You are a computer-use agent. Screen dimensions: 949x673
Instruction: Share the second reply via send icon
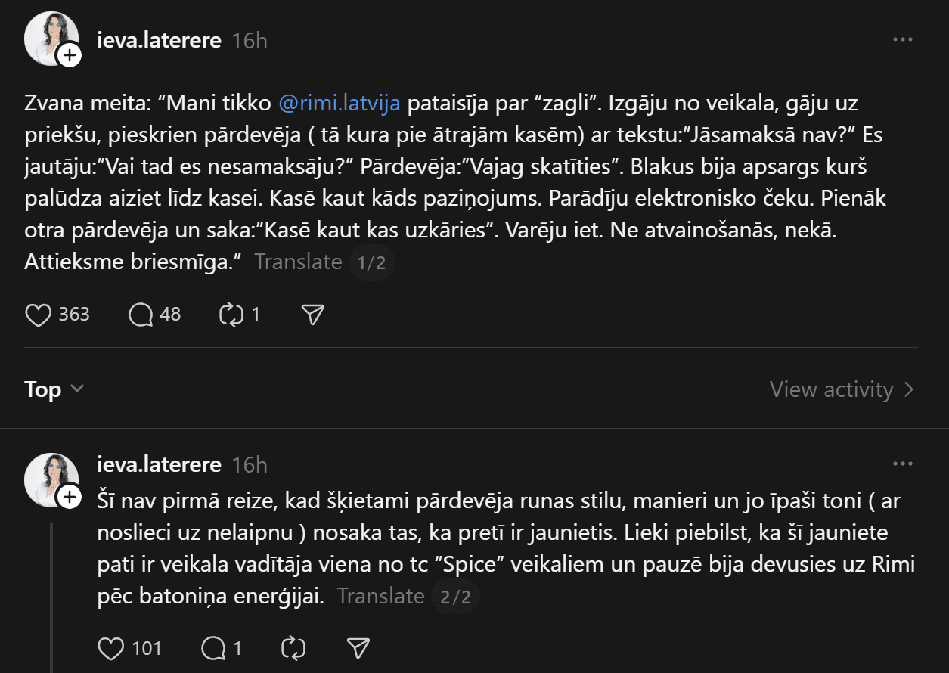pyautogui.click(x=358, y=648)
